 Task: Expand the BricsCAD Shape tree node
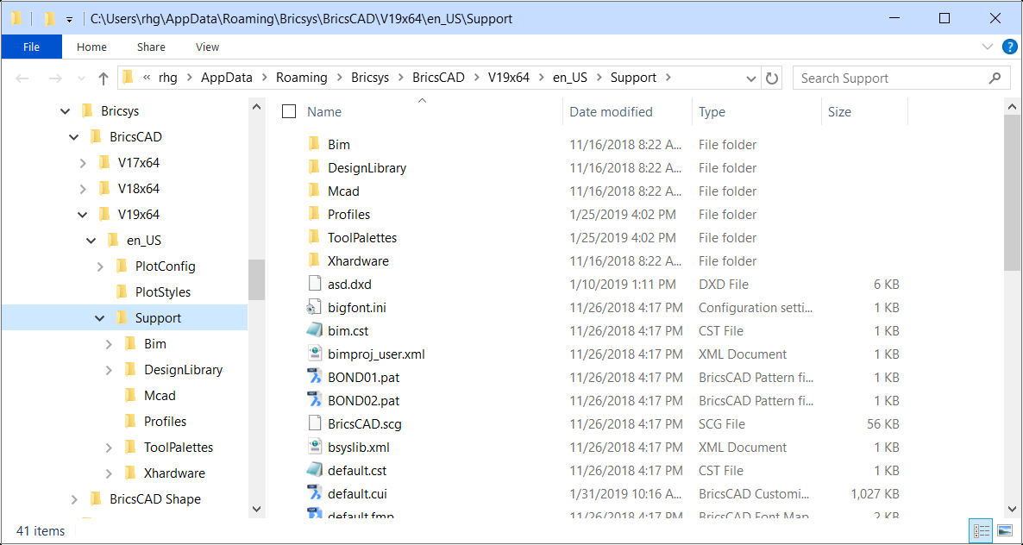click(74, 499)
